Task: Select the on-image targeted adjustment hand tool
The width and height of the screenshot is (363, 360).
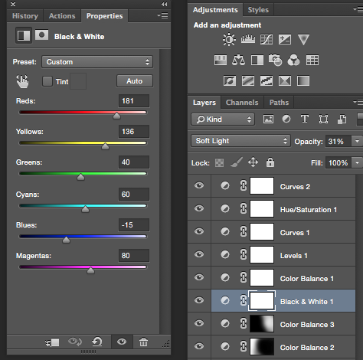Action: [22, 81]
